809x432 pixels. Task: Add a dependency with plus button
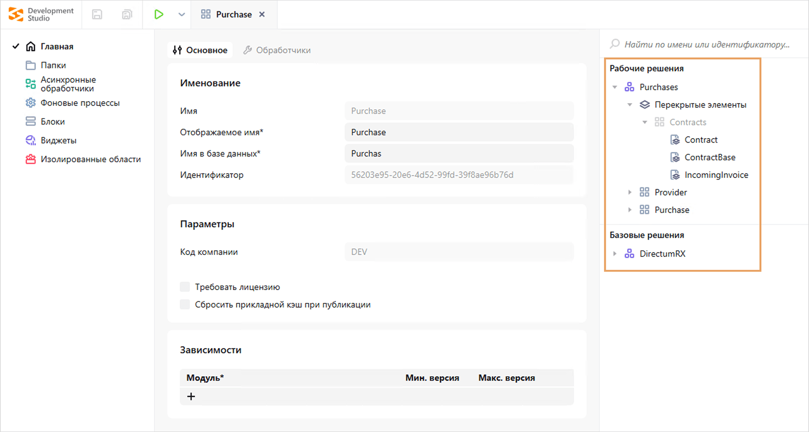pyautogui.click(x=191, y=396)
